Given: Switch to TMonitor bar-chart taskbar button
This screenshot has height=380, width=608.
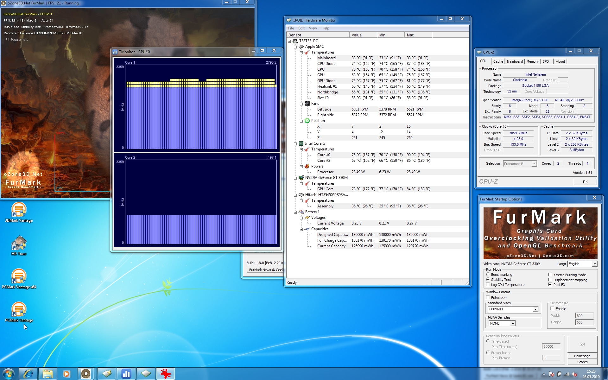Looking at the screenshot, I should click(x=126, y=374).
